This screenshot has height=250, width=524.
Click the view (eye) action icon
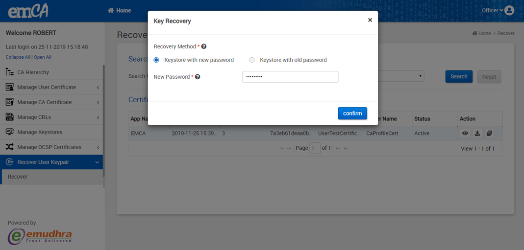(465, 133)
